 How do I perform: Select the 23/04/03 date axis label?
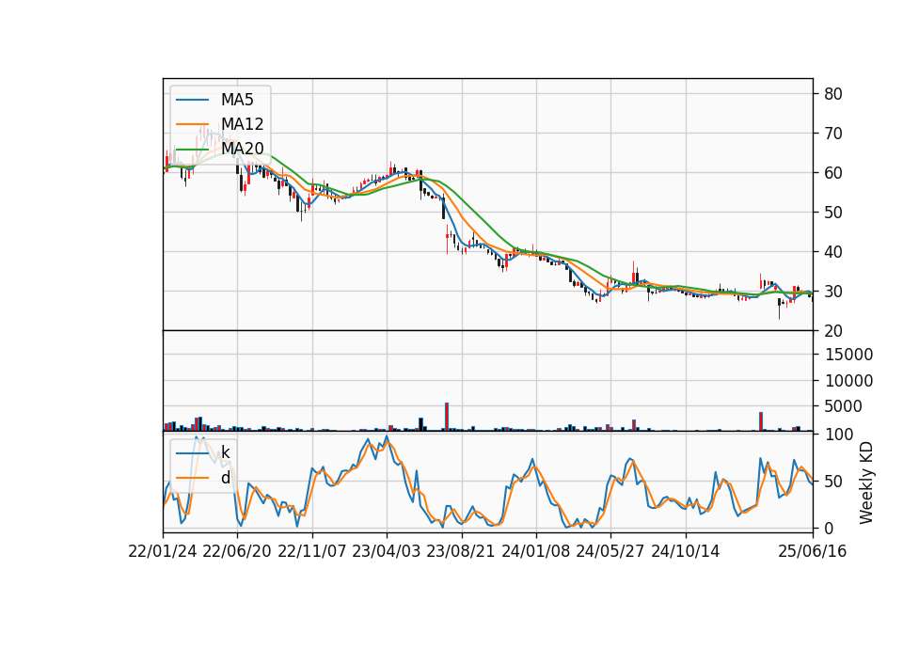click(387, 551)
